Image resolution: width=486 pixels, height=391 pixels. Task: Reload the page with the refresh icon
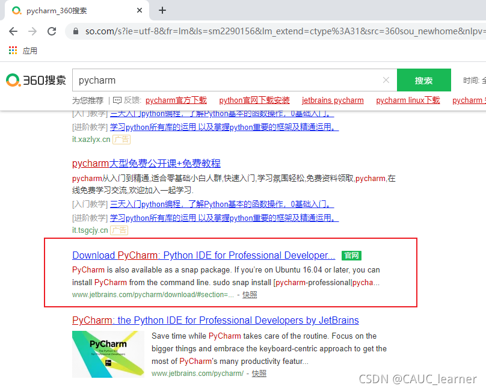[x=52, y=31]
